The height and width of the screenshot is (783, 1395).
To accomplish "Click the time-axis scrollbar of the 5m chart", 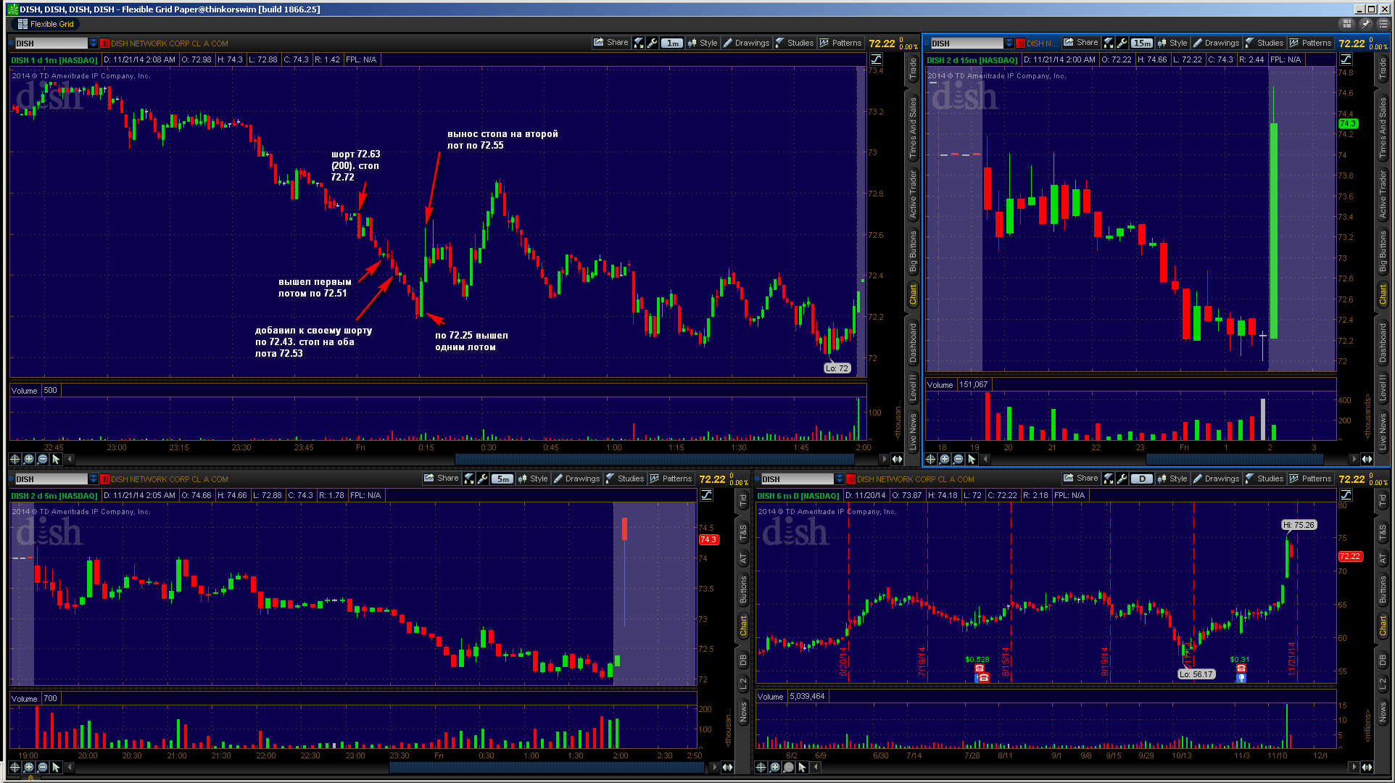I will point(547,767).
